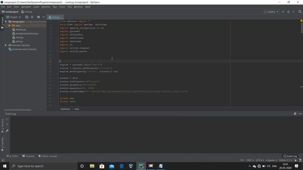Toggle the Favorites side tool window tab
Screen dimensions: 303x170
coord(2,144)
